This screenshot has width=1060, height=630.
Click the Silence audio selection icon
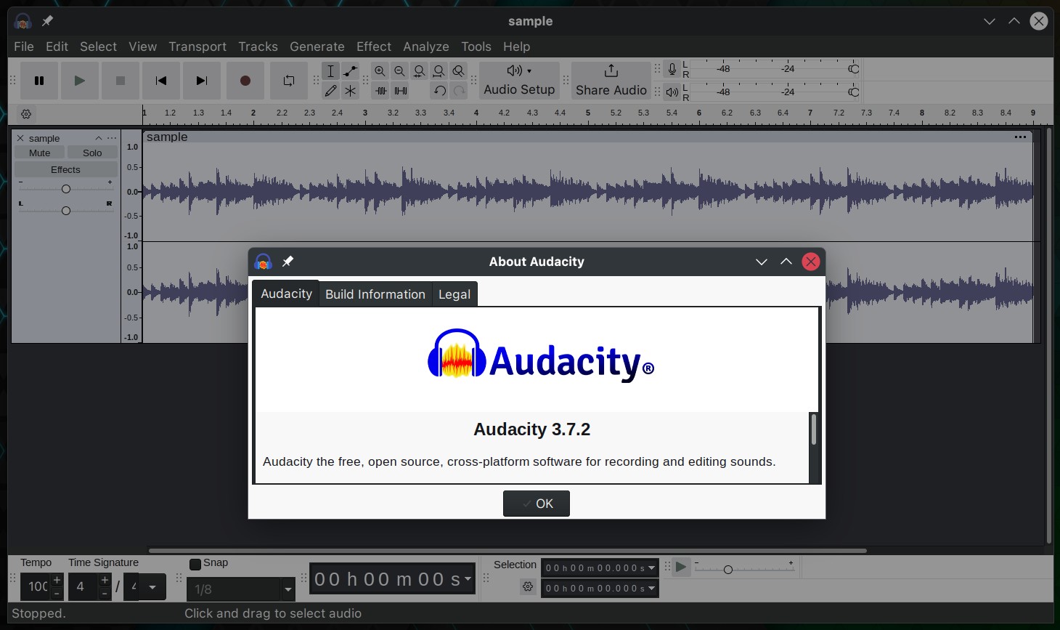pos(400,91)
